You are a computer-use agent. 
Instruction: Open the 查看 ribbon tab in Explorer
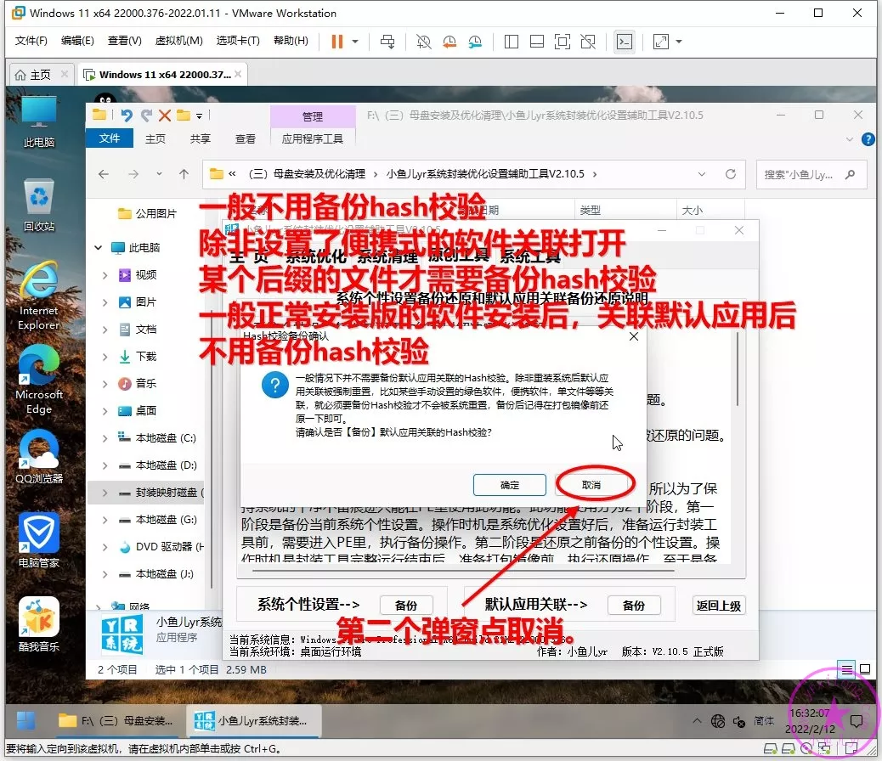pyautogui.click(x=246, y=138)
